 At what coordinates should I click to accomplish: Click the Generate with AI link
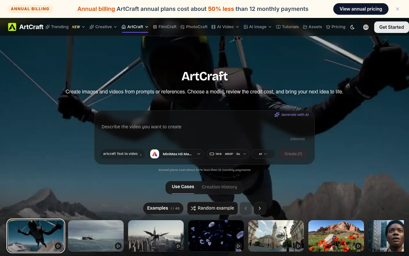292,115
